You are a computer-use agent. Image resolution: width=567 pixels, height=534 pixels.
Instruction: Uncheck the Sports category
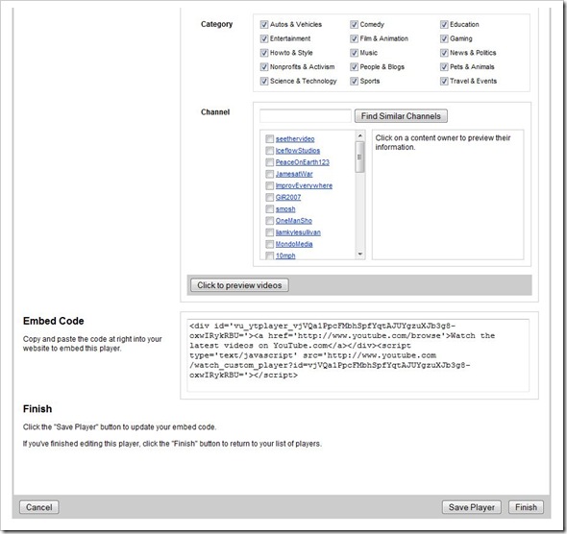coord(354,81)
